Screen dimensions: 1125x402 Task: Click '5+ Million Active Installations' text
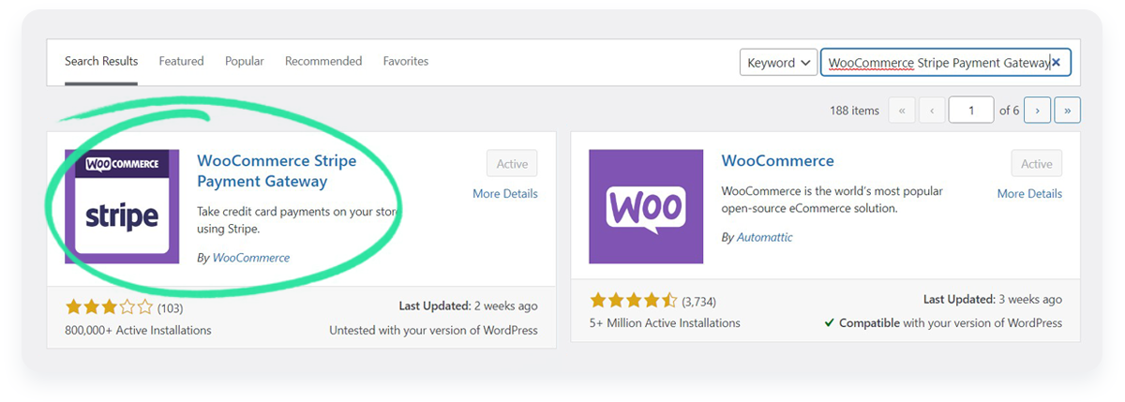[x=665, y=323]
